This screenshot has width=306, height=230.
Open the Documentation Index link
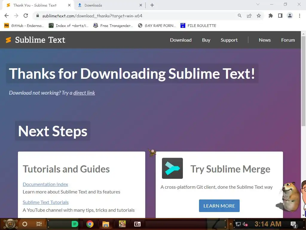click(x=45, y=184)
